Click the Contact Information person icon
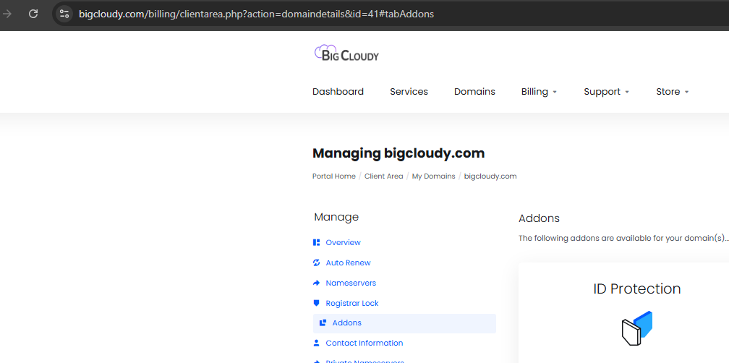729x363 pixels. tap(317, 343)
